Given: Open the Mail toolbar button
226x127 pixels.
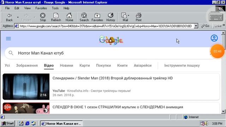Looking at the screenshot, I should click(125, 17).
